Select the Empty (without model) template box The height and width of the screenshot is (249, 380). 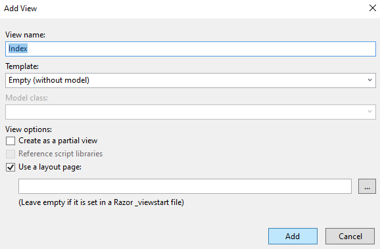pos(191,80)
